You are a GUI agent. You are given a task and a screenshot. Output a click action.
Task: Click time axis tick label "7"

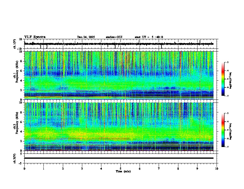(x=159, y=169)
